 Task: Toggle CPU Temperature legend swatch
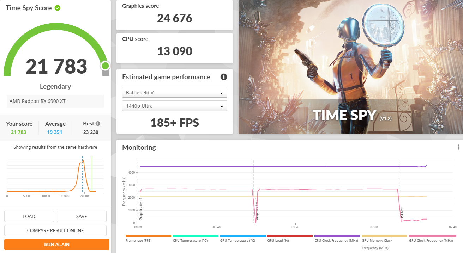[196, 236]
